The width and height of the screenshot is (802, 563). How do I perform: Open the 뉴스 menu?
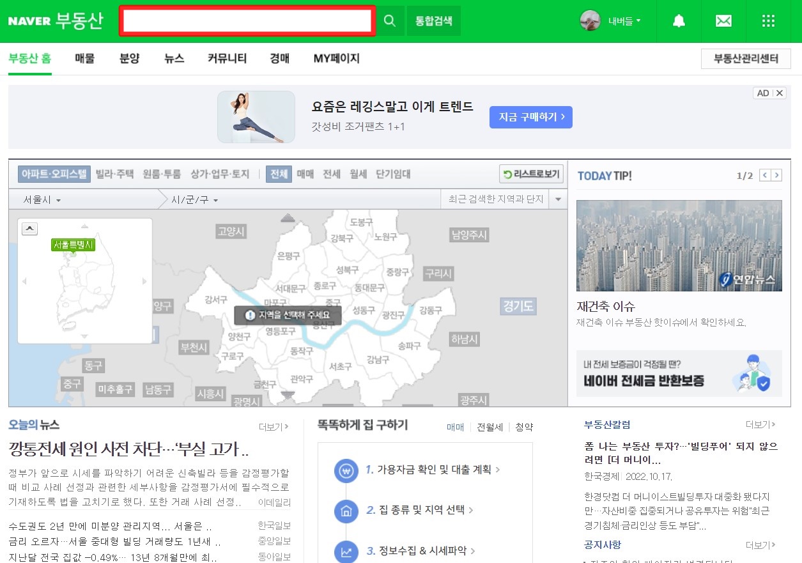174,59
